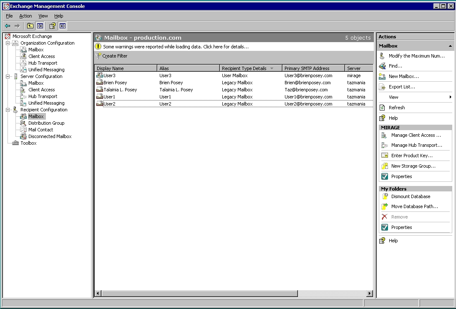Click the Export List... icon
The height and width of the screenshot is (309, 456).
(x=382, y=87)
